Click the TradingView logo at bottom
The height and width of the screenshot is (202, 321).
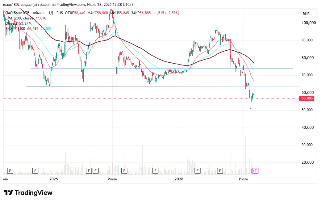point(28,193)
